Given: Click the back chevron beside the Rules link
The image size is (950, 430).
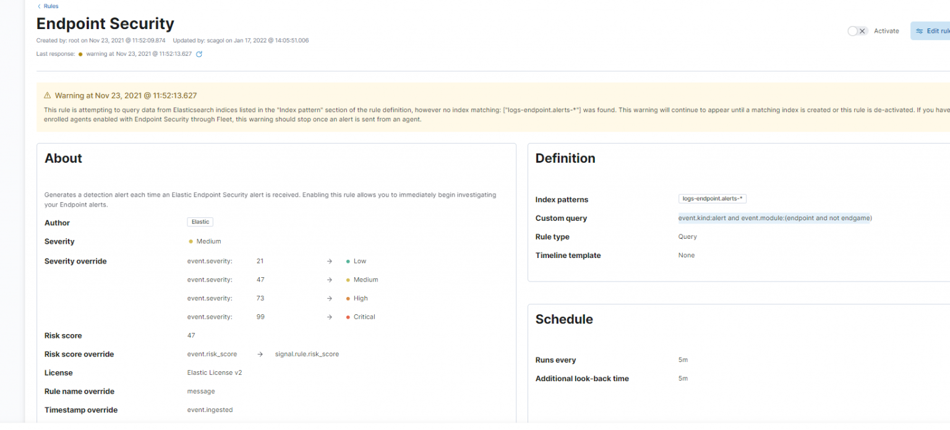Looking at the screenshot, I should [x=39, y=6].
